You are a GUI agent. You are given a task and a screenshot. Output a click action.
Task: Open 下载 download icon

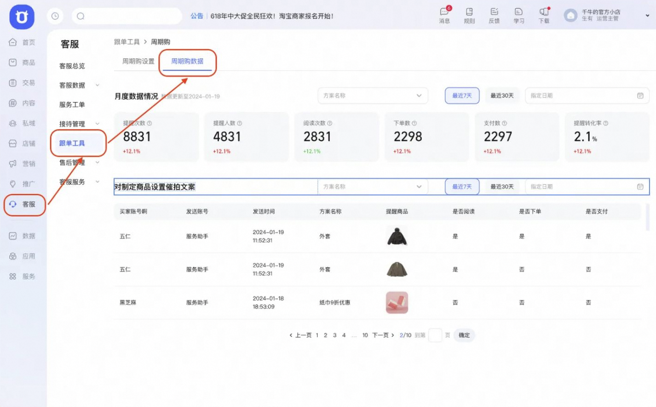click(544, 15)
